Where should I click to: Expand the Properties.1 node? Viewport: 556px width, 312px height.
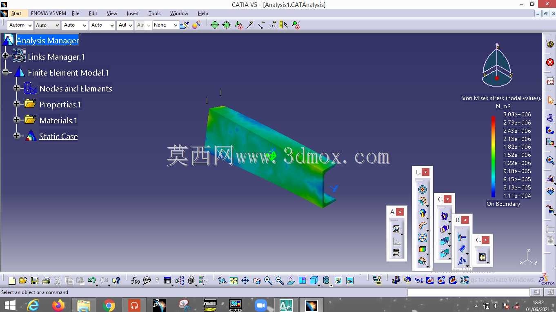(x=17, y=104)
